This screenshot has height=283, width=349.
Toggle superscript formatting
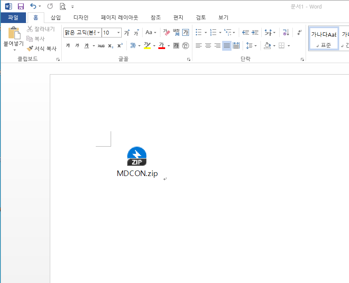pyautogui.click(x=120, y=46)
